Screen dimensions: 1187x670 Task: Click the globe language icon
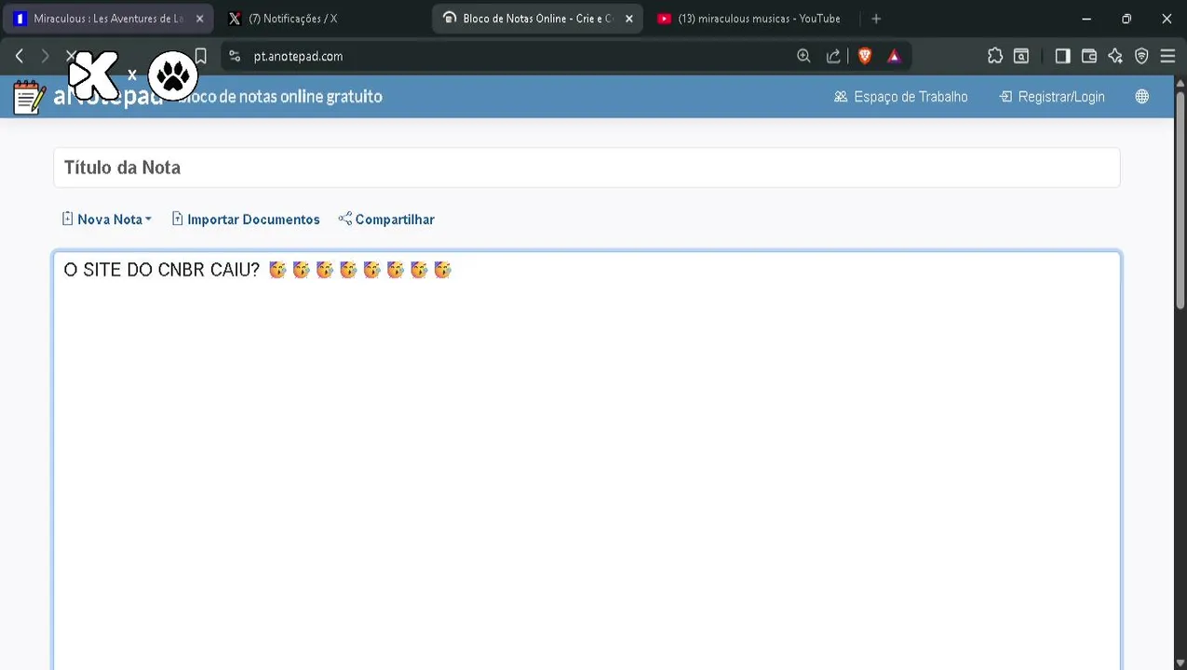(x=1142, y=97)
